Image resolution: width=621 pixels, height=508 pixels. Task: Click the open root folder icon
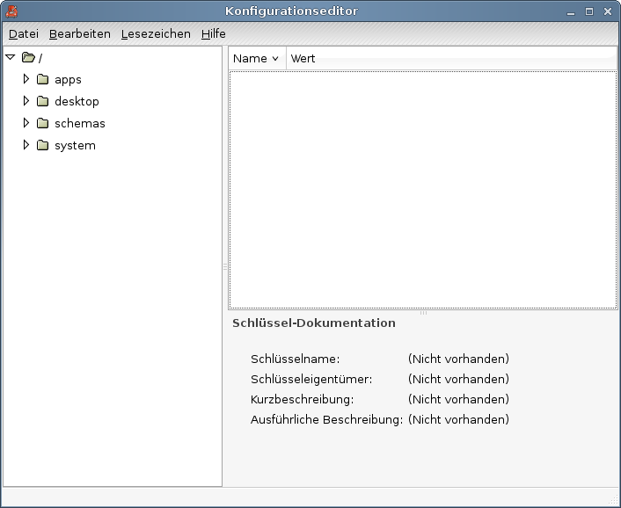28,58
